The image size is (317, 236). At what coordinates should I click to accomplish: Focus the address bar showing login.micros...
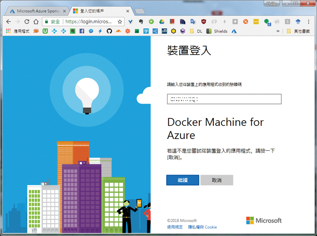click(x=88, y=22)
